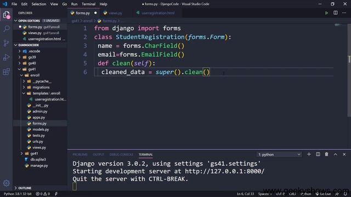
Task: Switch to the Output panel tab
Action: click(x=99, y=154)
